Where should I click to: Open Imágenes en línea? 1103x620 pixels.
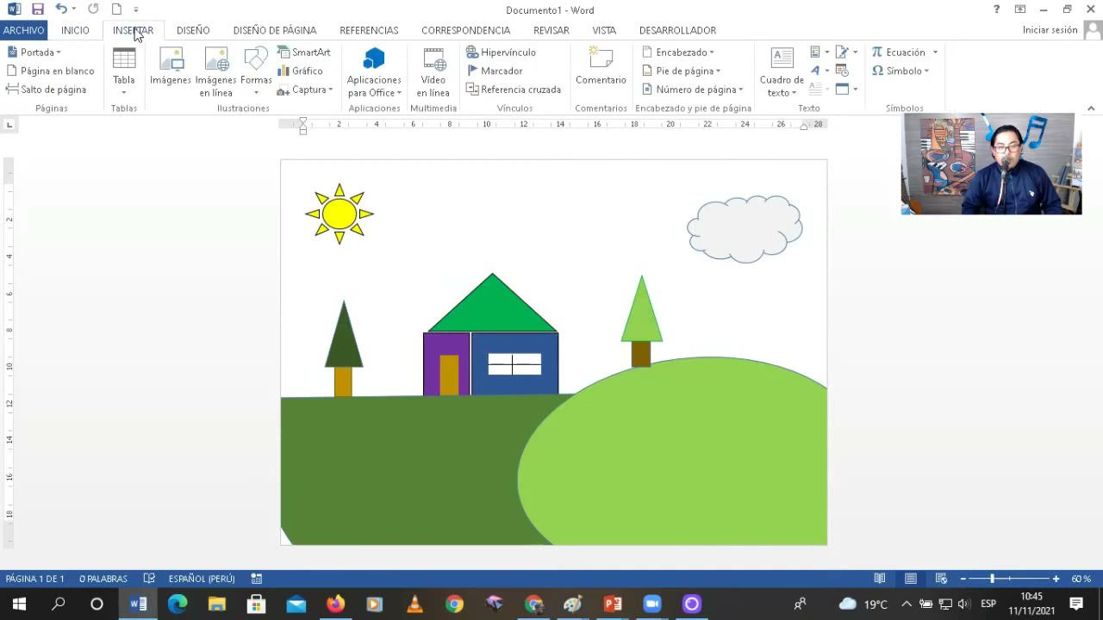tap(215, 72)
